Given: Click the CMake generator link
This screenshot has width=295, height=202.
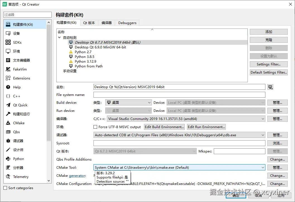Looking at the screenshot, I should (77, 176).
